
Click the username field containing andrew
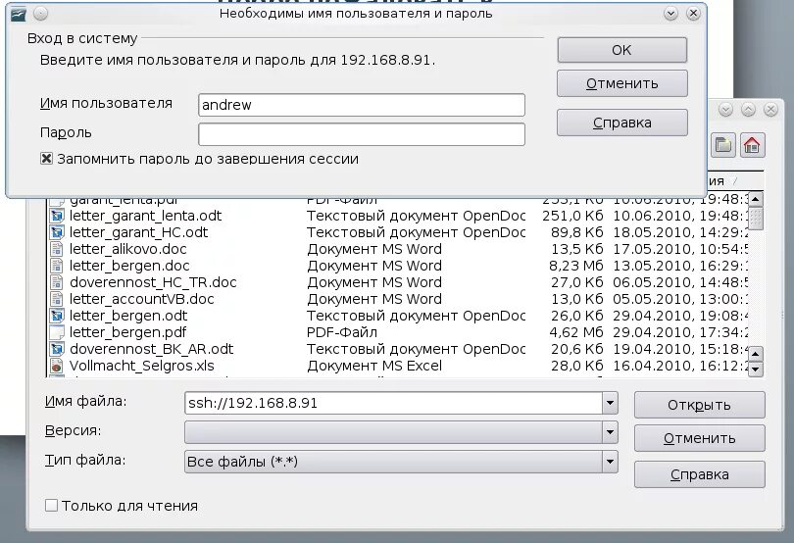pyautogui.click(x=362, y=105)
